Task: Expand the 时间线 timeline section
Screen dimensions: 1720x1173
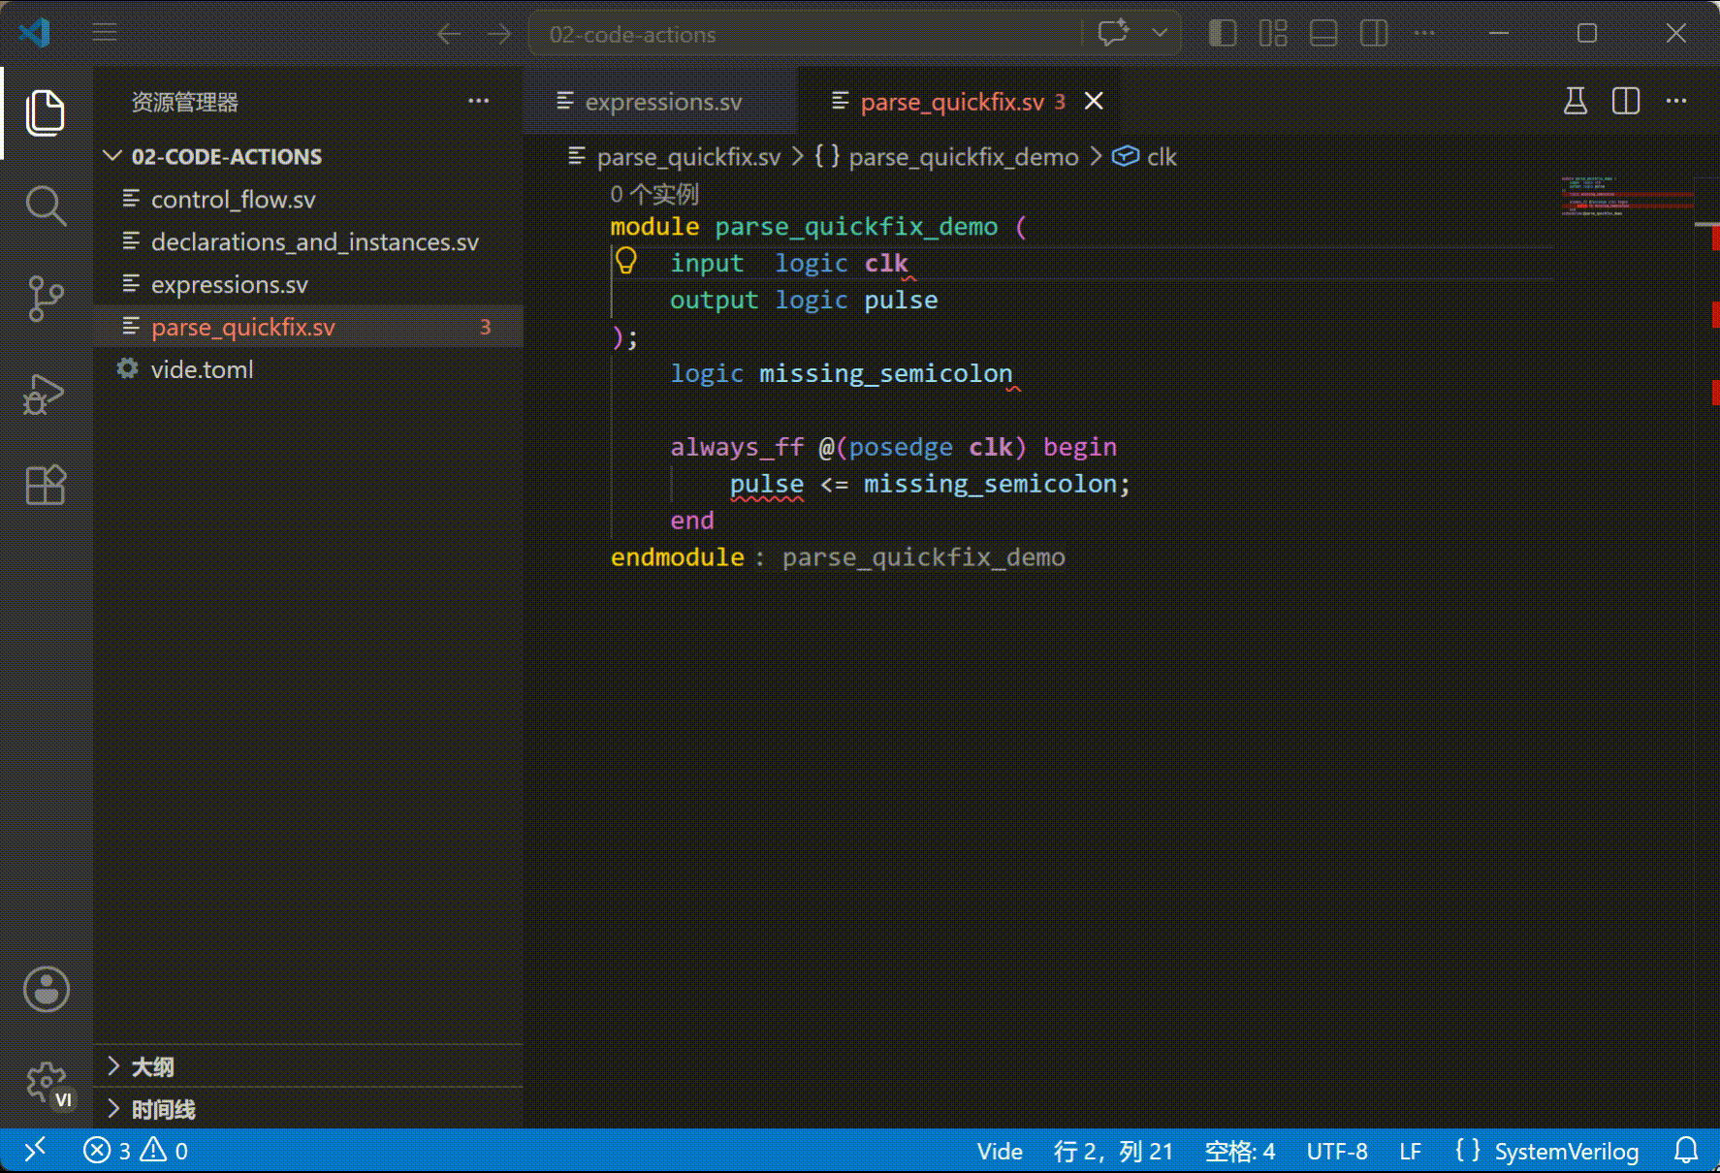Action: tap(308, 1109)
